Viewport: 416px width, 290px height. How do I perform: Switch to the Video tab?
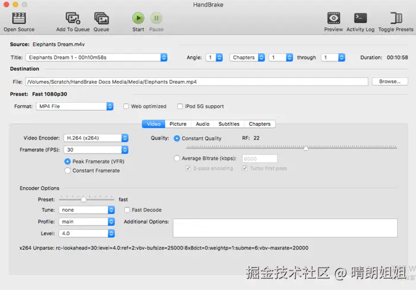pos(153,124)
